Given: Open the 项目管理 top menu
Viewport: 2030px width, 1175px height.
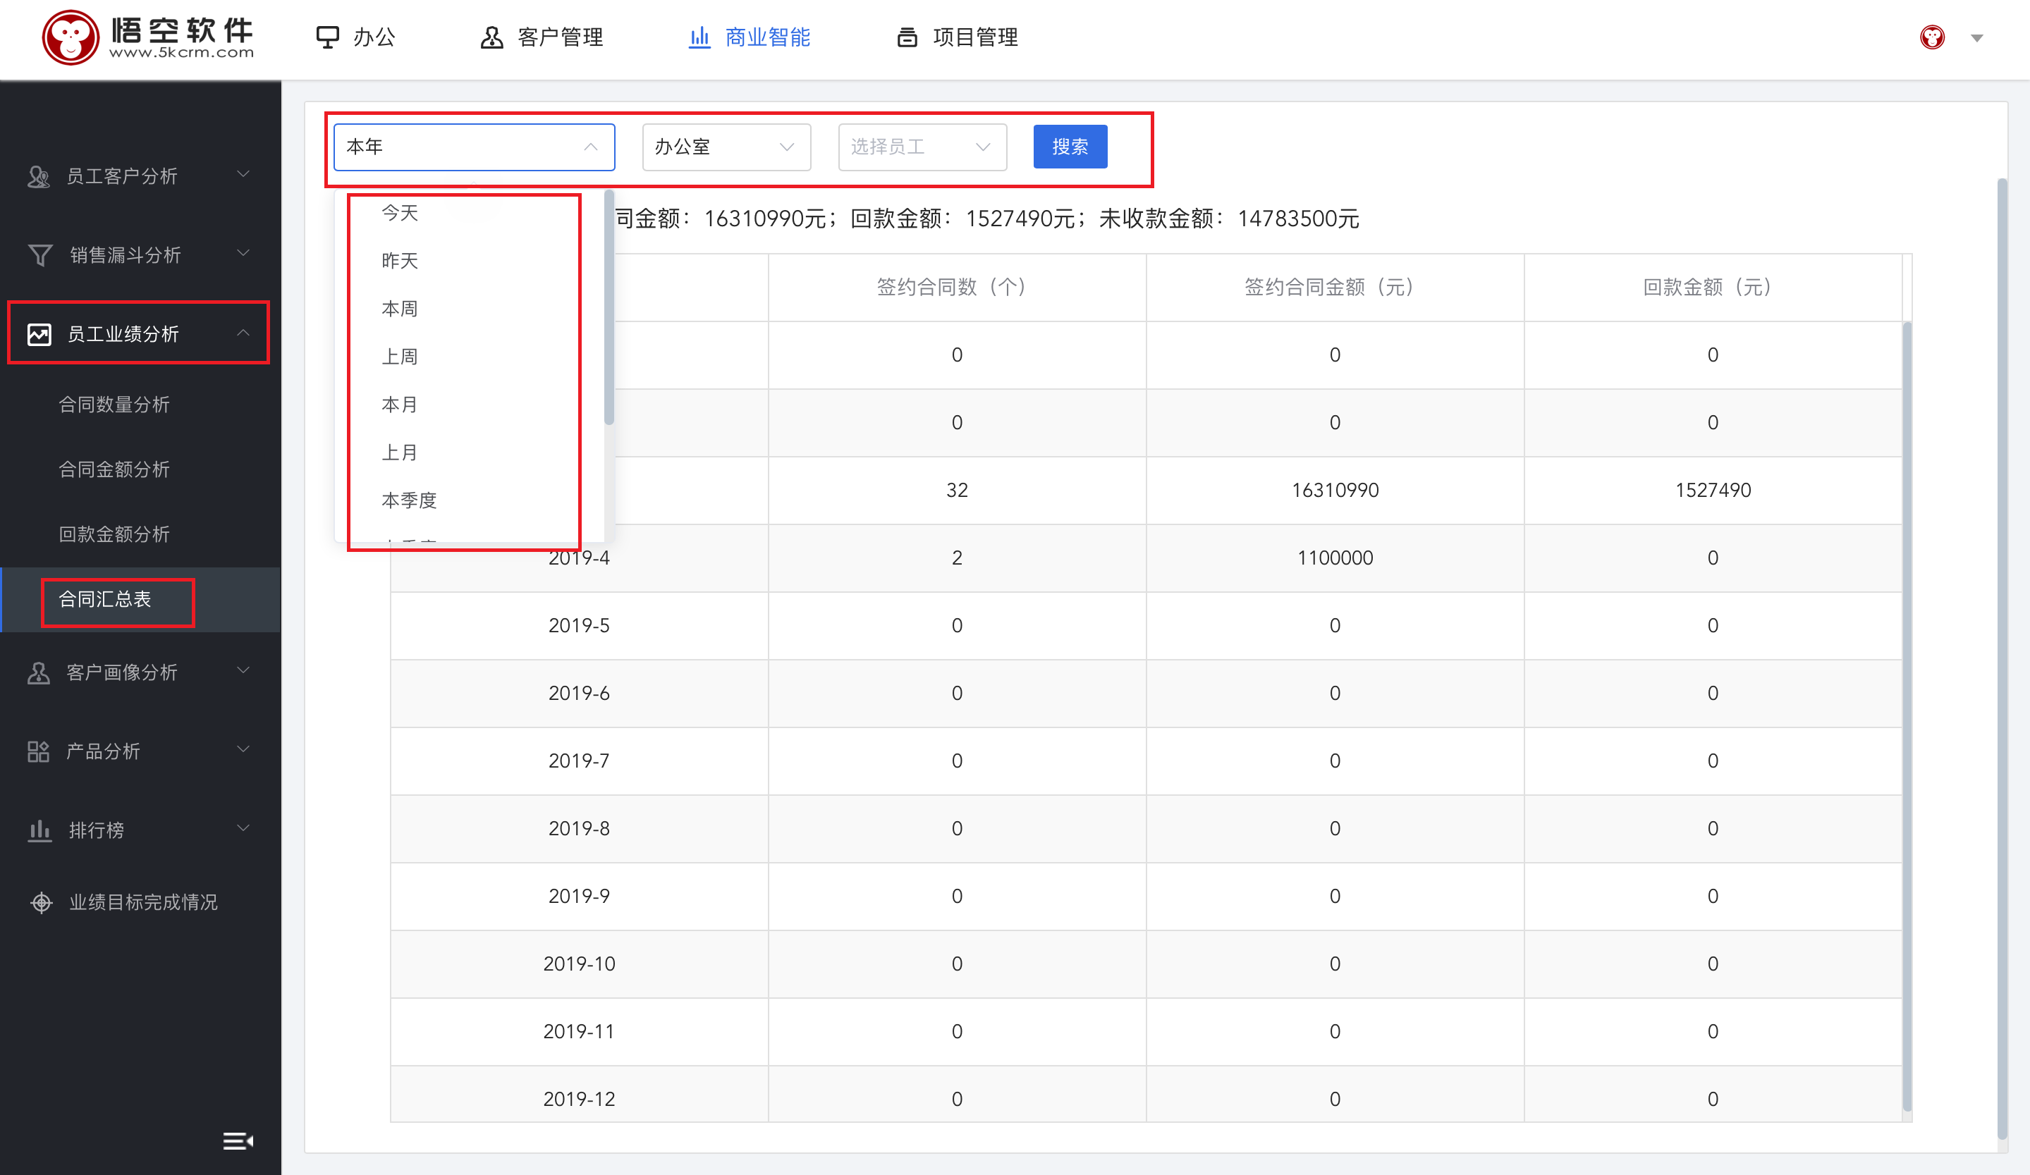Looking at the screenshot, I should (x=957, y=37).
